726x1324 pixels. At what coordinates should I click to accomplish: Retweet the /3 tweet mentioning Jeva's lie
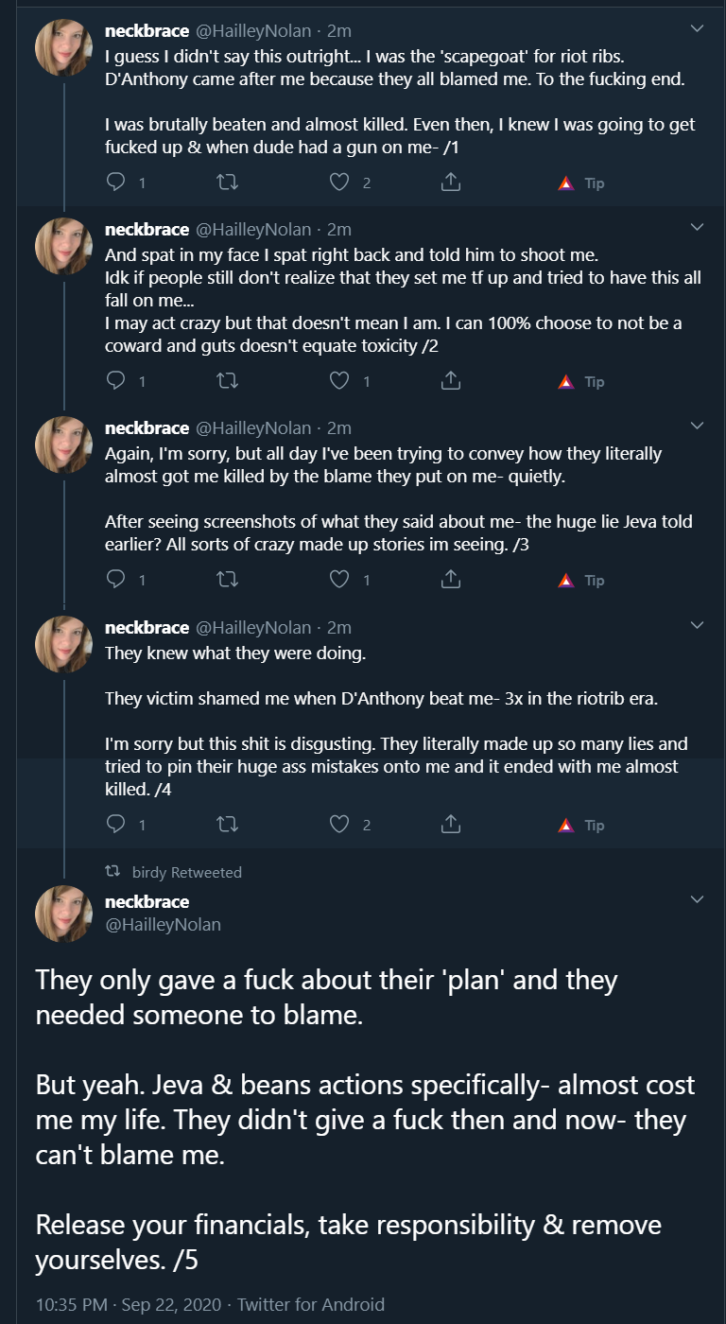[228, 579]
